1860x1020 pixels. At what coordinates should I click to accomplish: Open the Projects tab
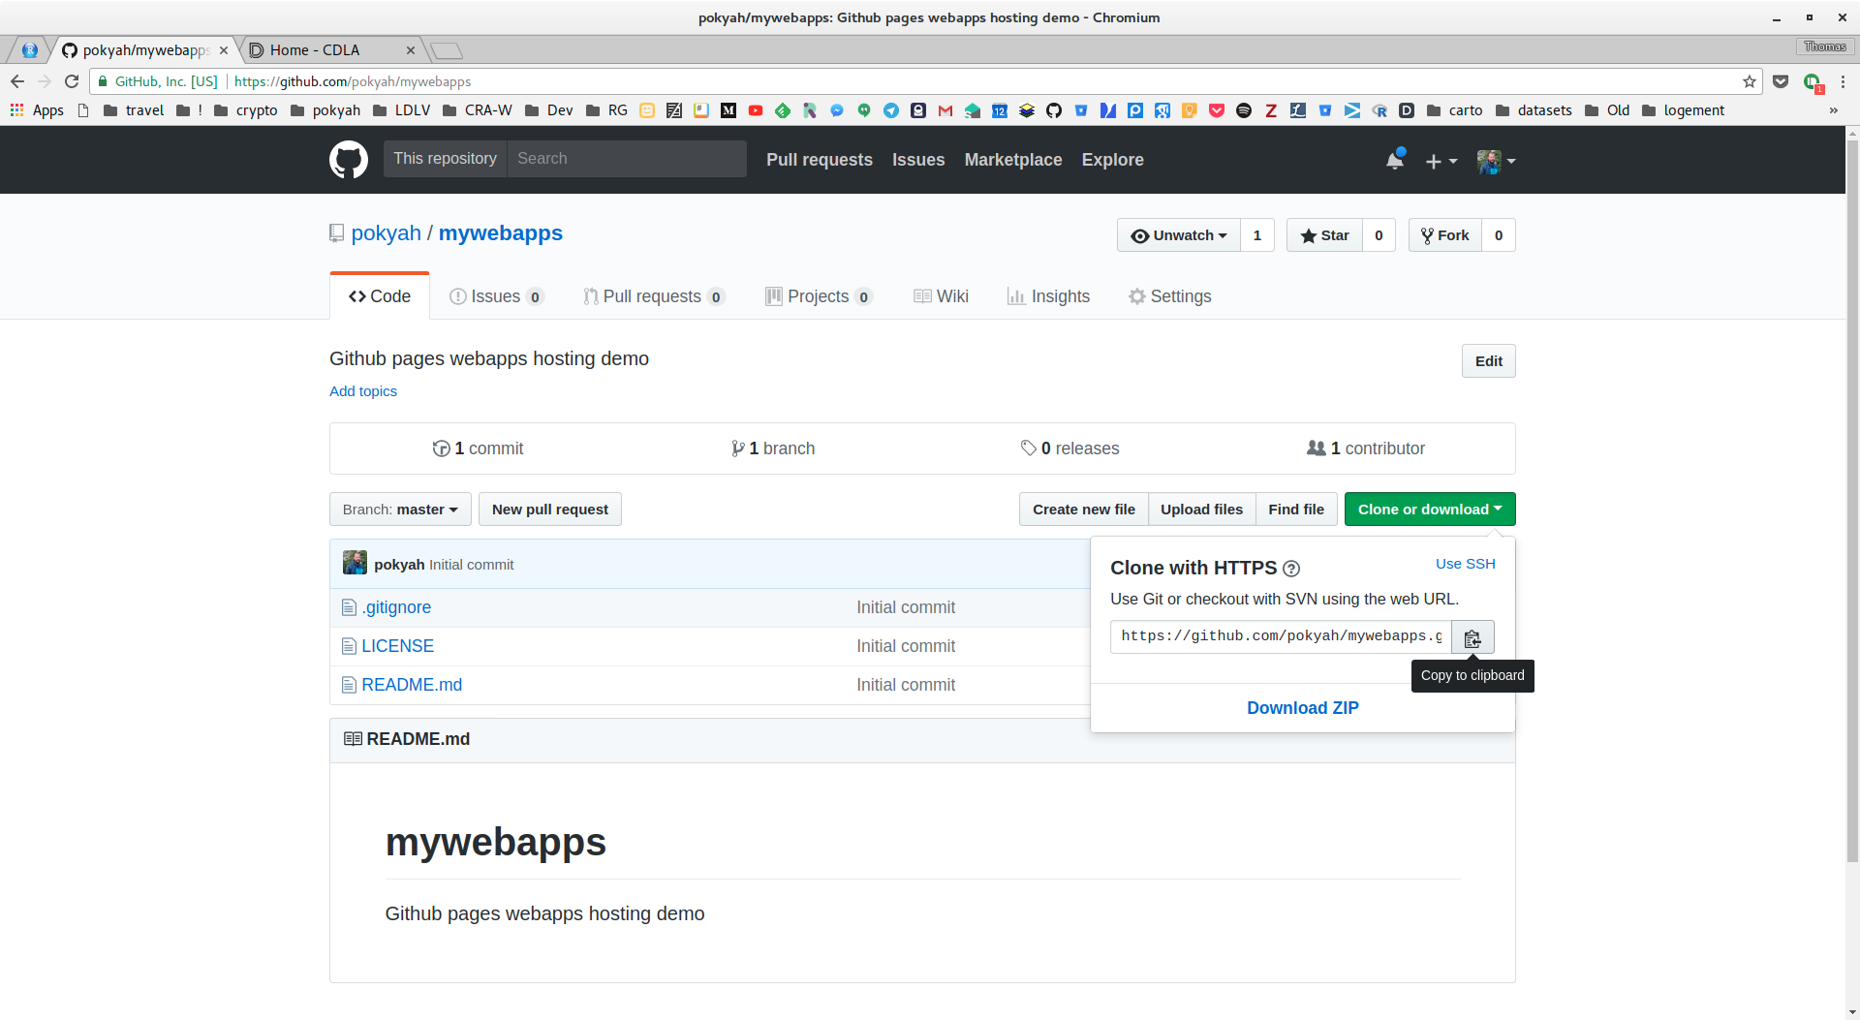tap(819, 296)
